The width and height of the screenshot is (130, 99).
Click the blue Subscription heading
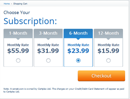30,21
